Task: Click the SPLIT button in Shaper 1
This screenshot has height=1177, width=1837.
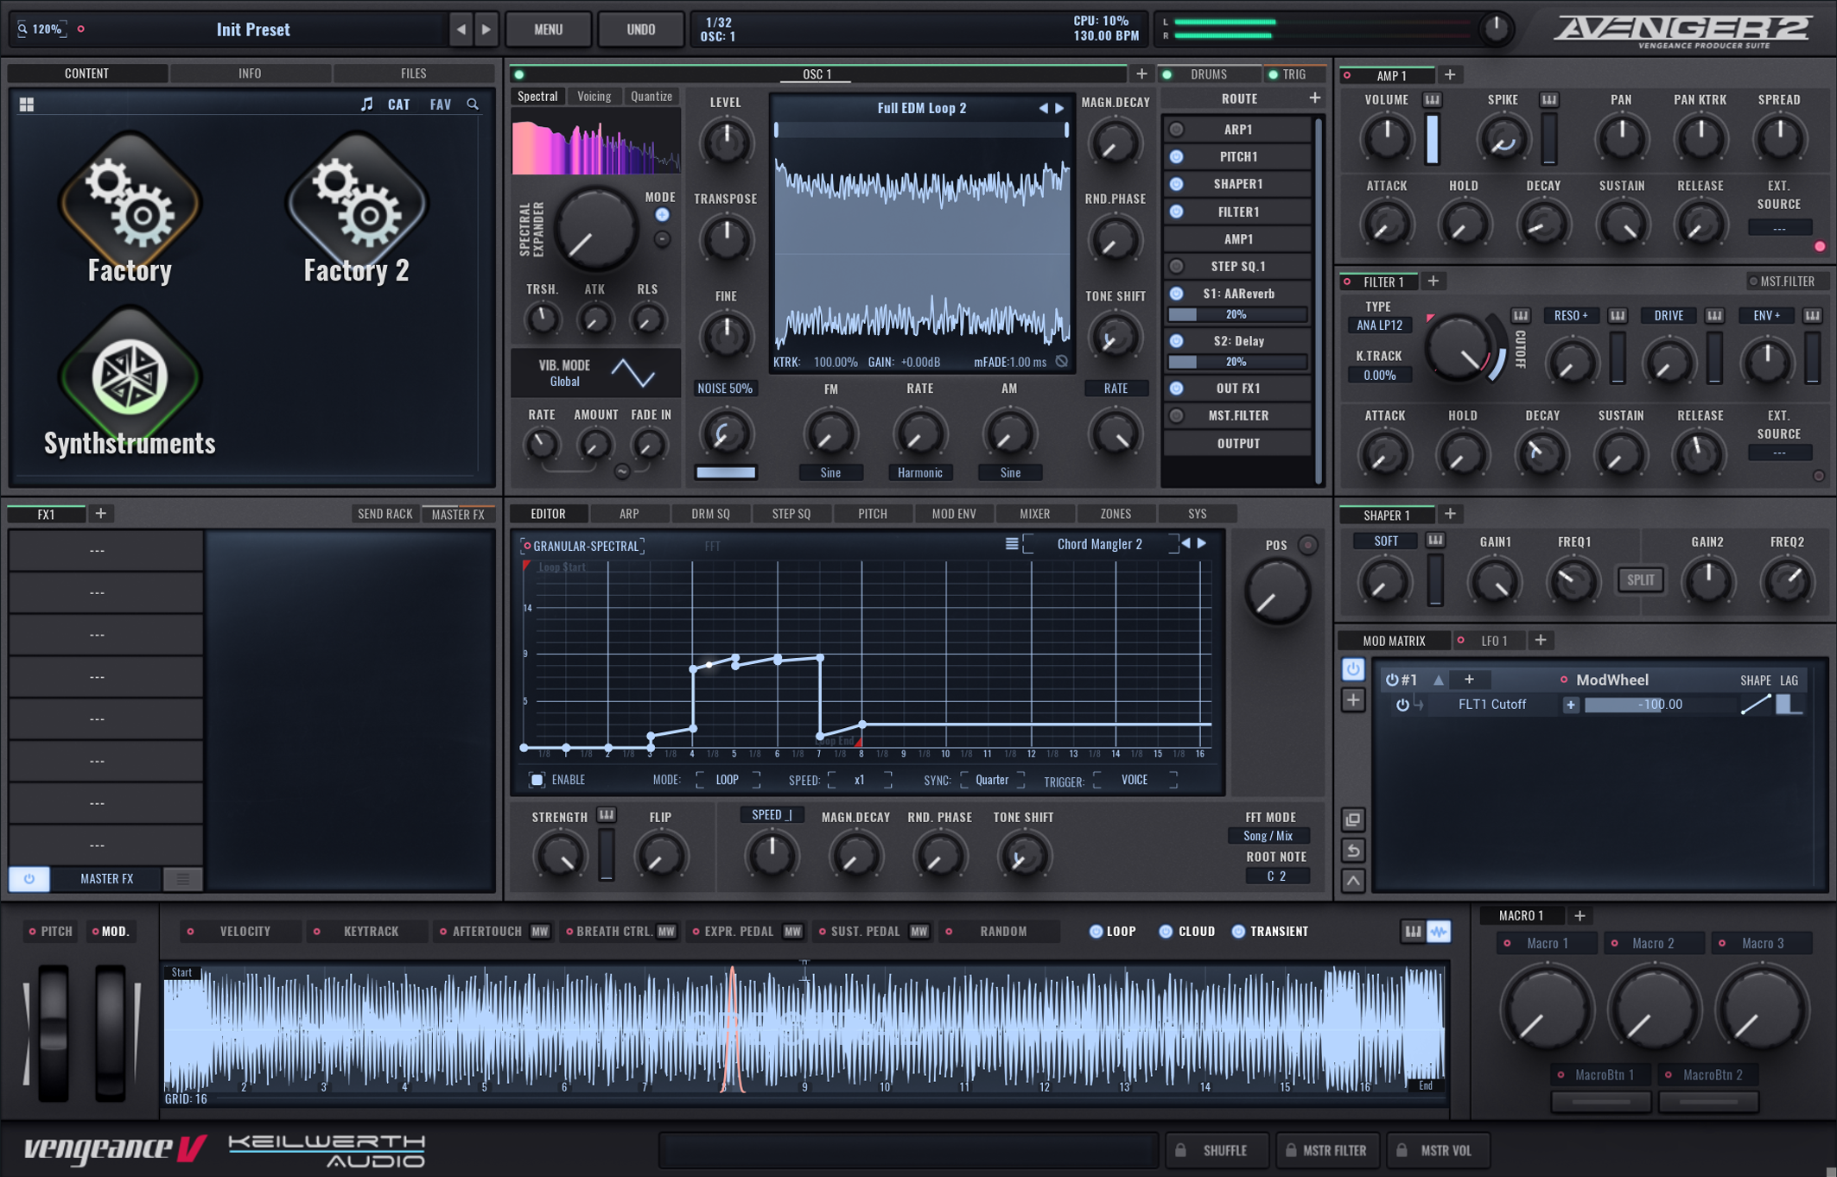Action: [1640, 580]
